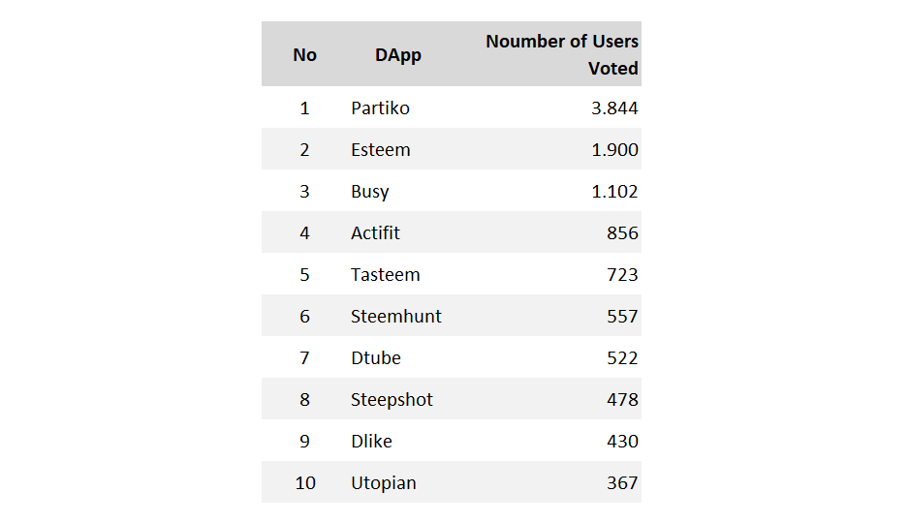The height and width of the screenshot is (523, 910).
Task: Click the 1.102 vote count
Action: click(x=614, y=192)
